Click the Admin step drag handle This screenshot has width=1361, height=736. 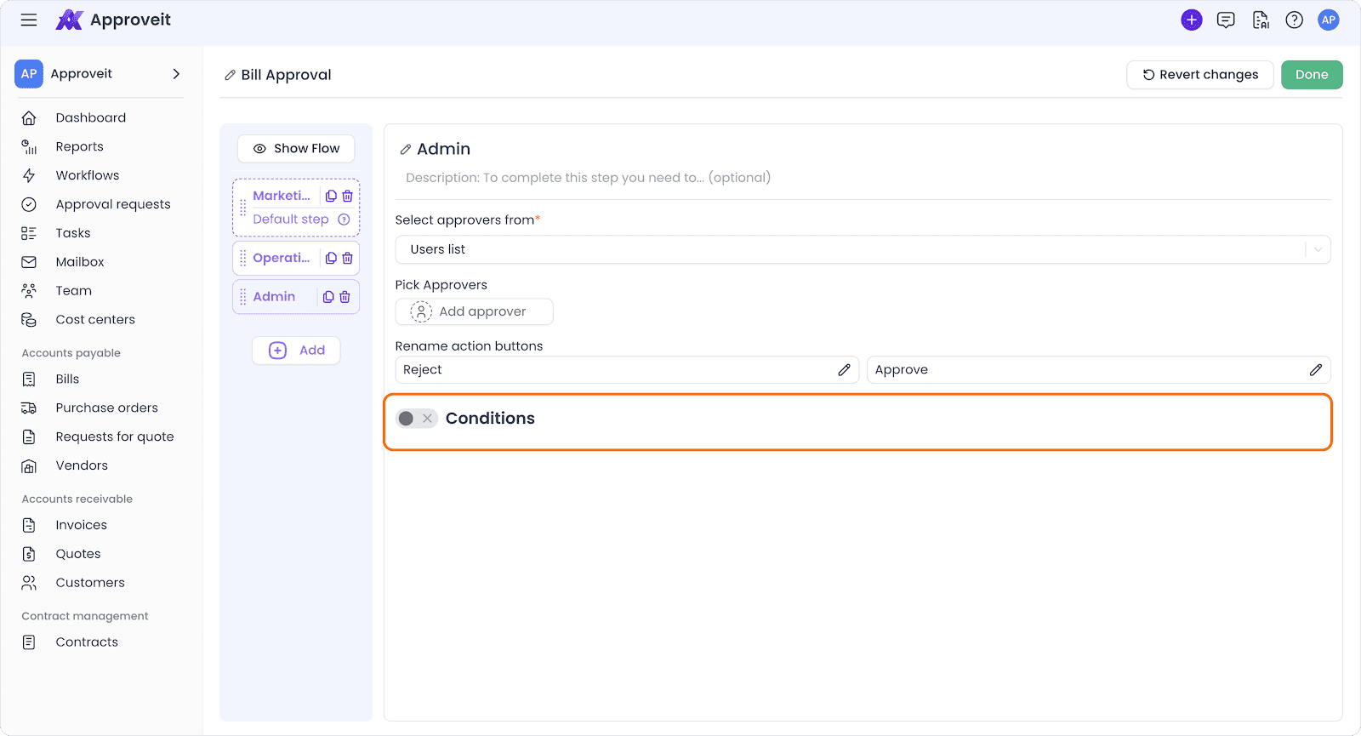tap(243, 297)
